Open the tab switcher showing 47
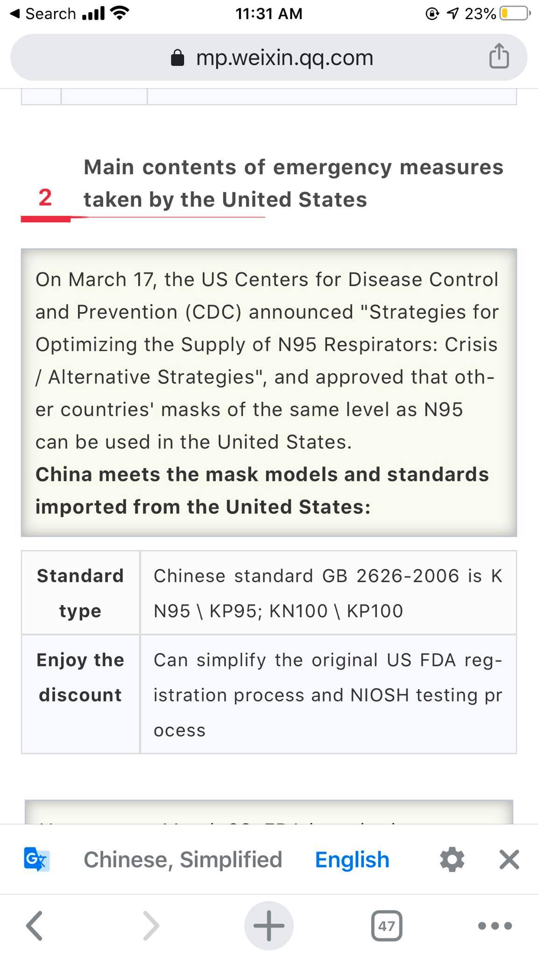The height and width of the screenshot is (957, 538). point(387,925)
